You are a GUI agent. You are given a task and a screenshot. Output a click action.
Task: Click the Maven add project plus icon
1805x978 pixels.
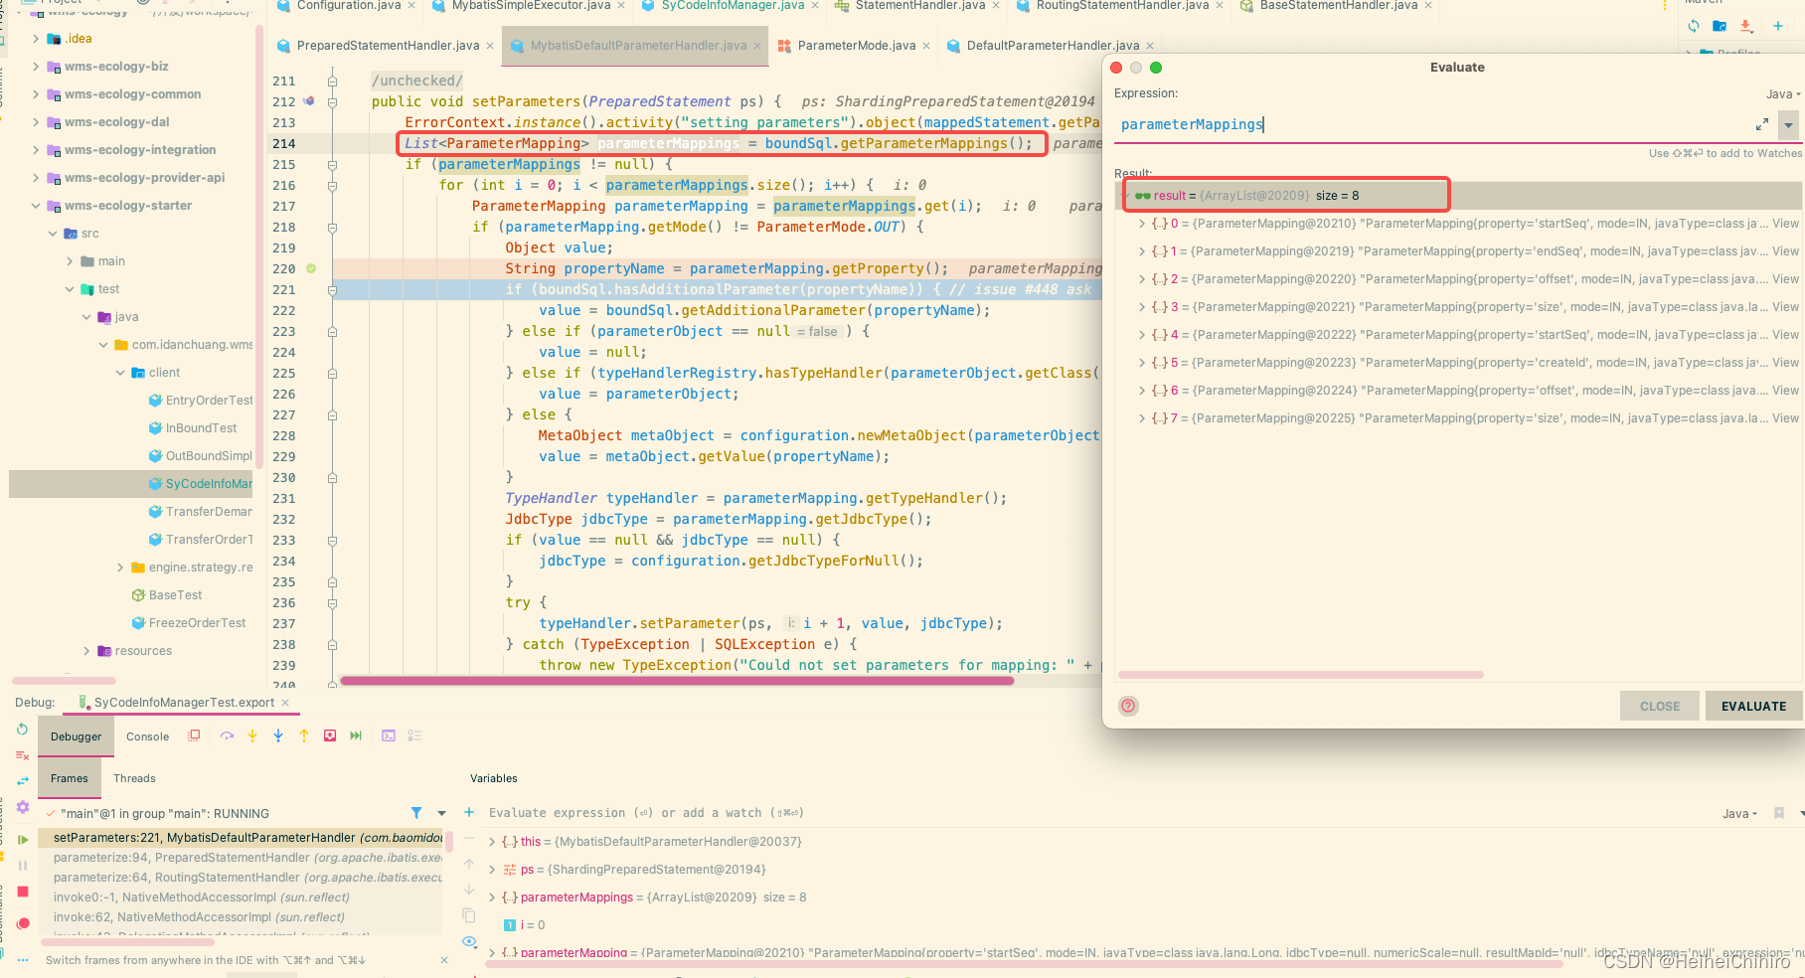[1778, 26]
